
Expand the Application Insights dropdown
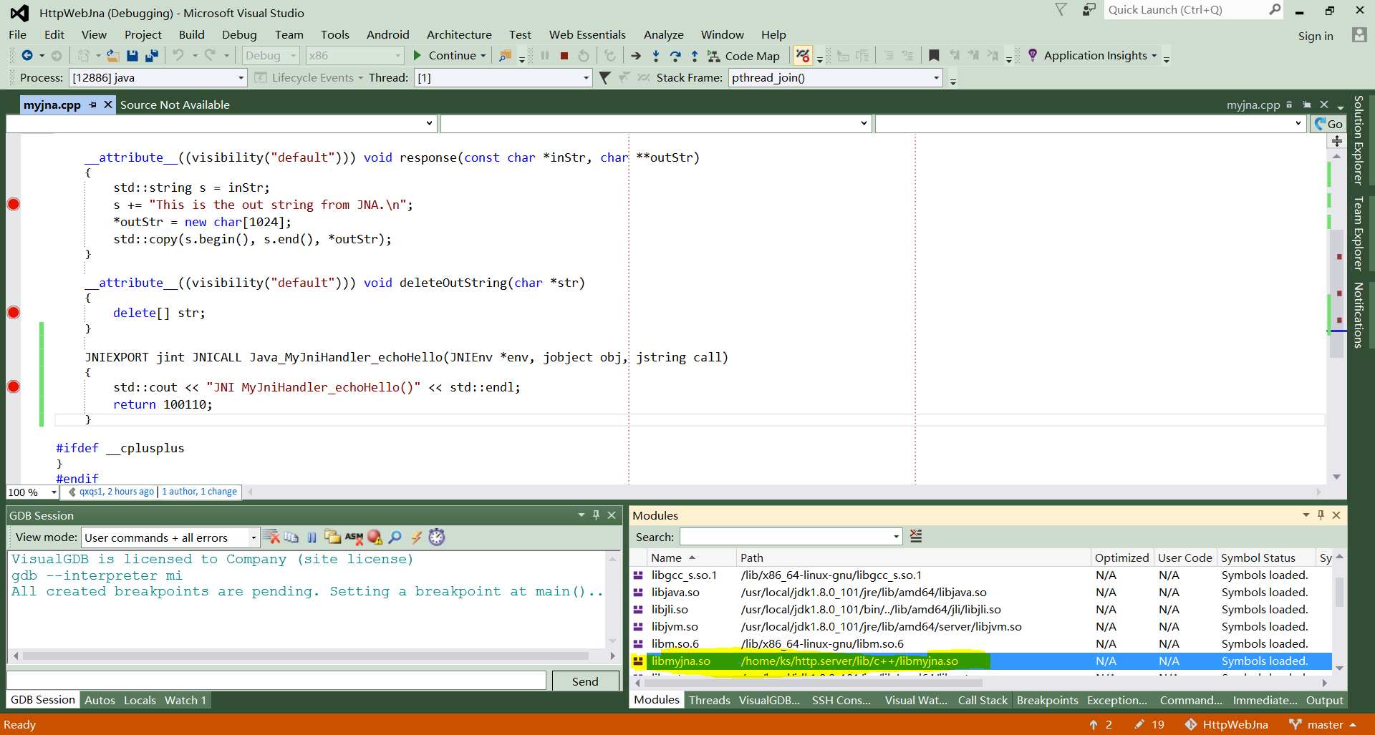pyautogui.click(x=1154, y=56)
